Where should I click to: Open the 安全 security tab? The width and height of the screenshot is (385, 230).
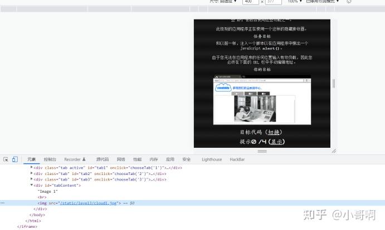point(186,159)
